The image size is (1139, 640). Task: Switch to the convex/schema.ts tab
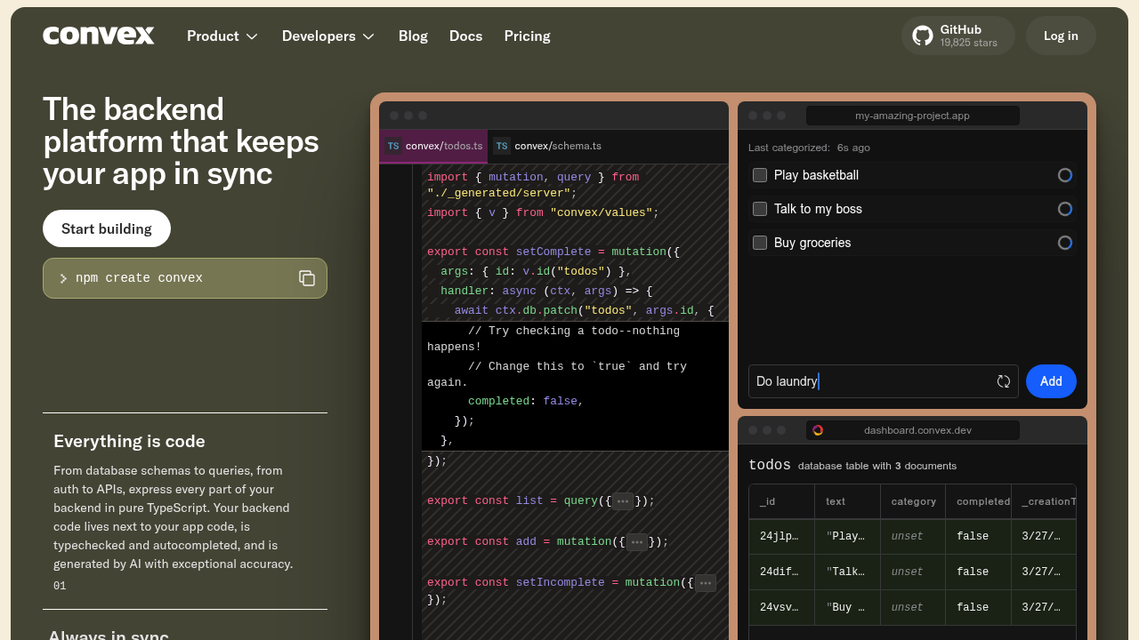point(549,146)
